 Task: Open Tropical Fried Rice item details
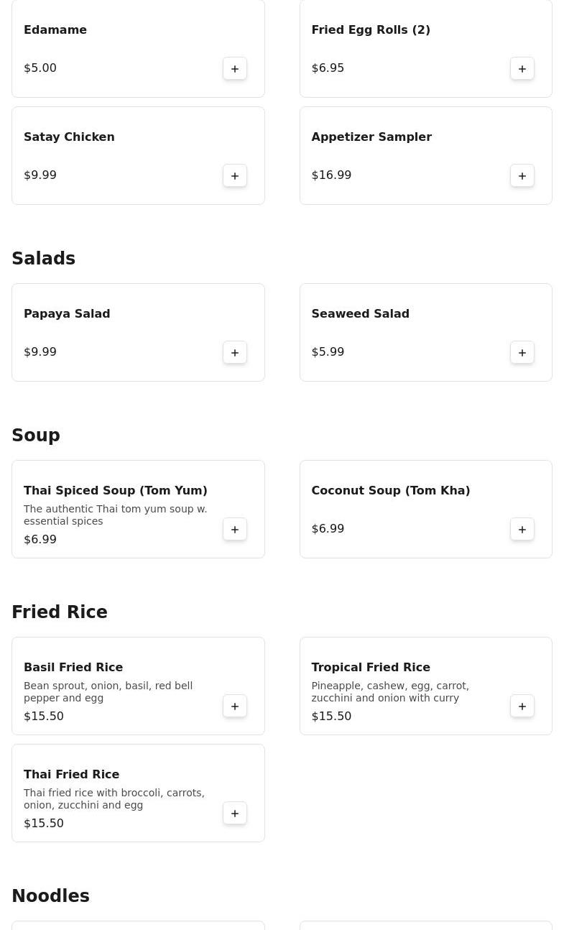[x=370, y=667]
